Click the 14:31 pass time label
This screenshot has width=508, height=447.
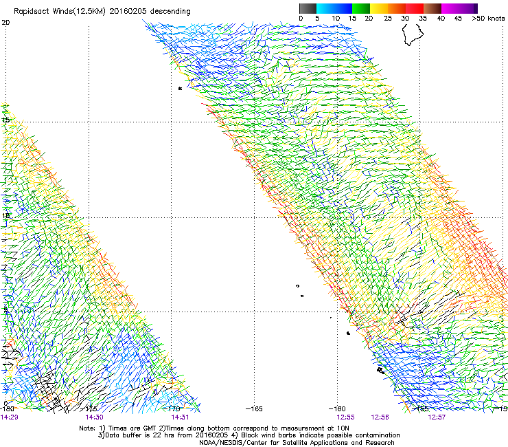click(180, 417)
